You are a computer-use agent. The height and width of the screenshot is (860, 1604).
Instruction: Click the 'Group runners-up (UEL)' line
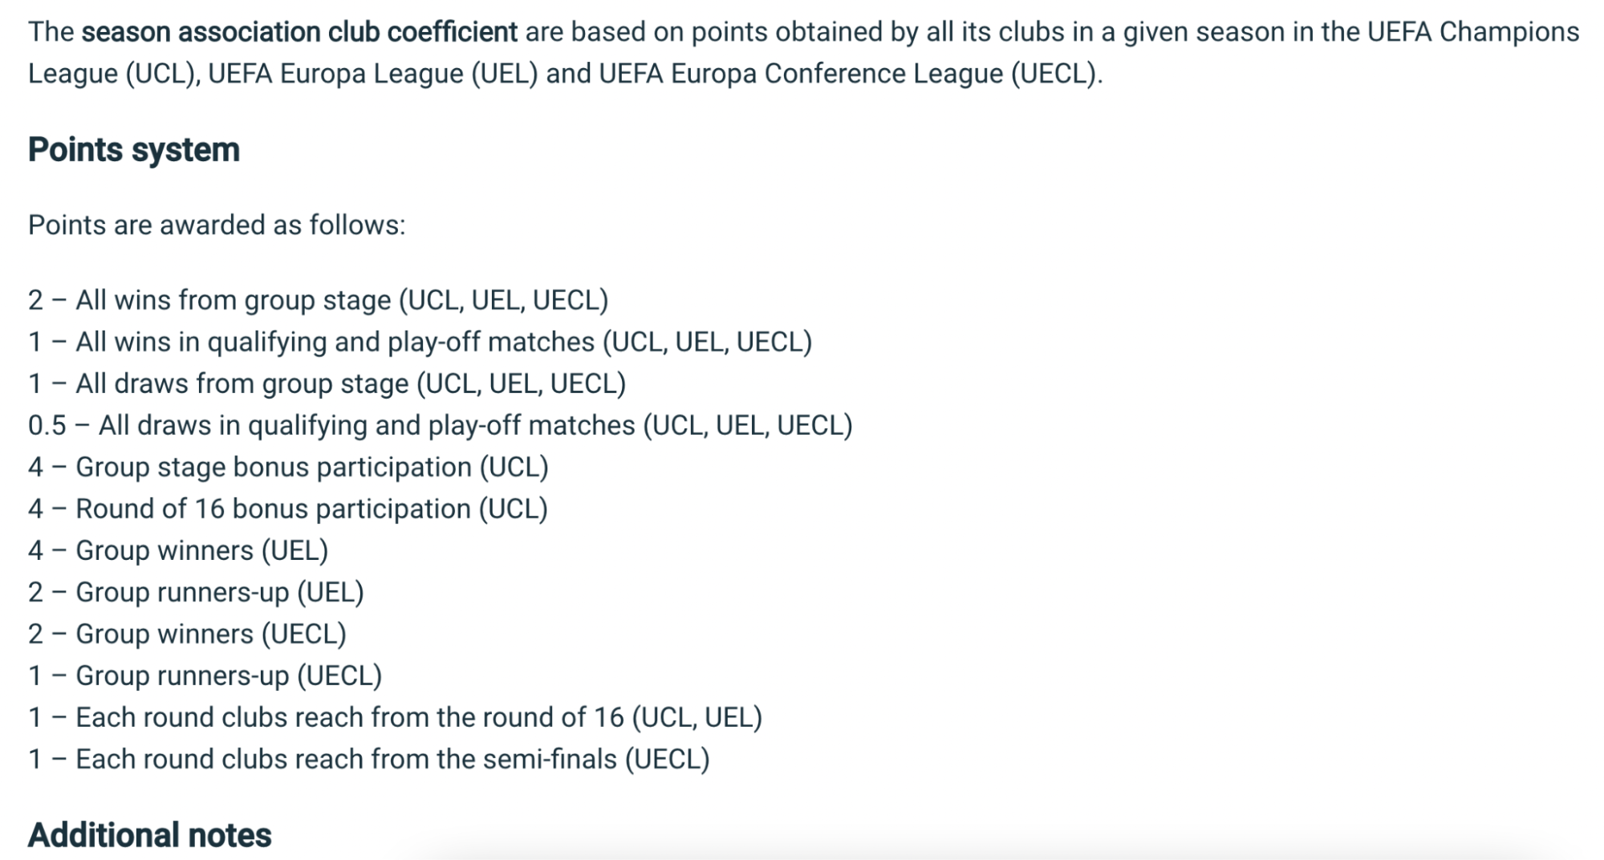(196, 592)
